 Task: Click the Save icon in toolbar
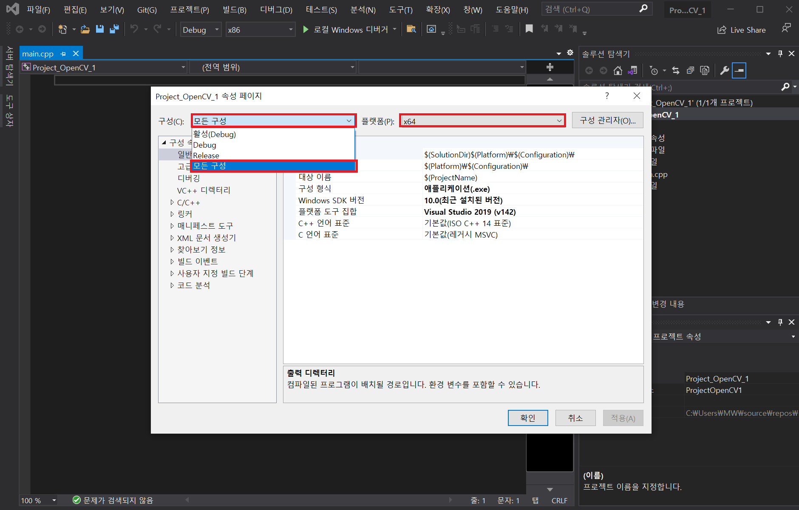(100, 29)
